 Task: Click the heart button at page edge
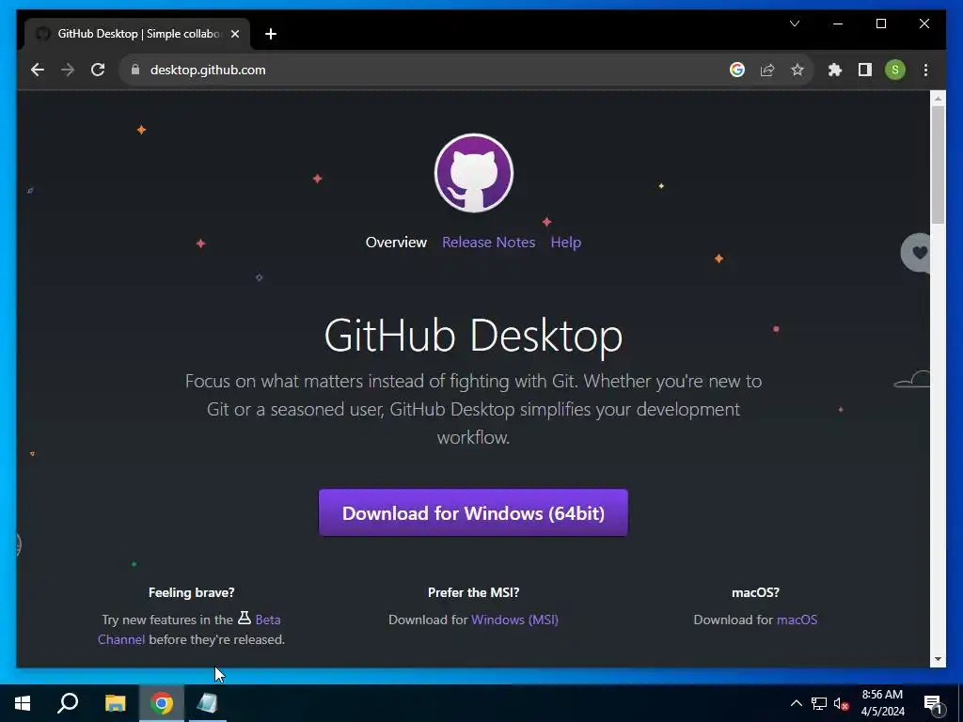[x=916, y=252]
